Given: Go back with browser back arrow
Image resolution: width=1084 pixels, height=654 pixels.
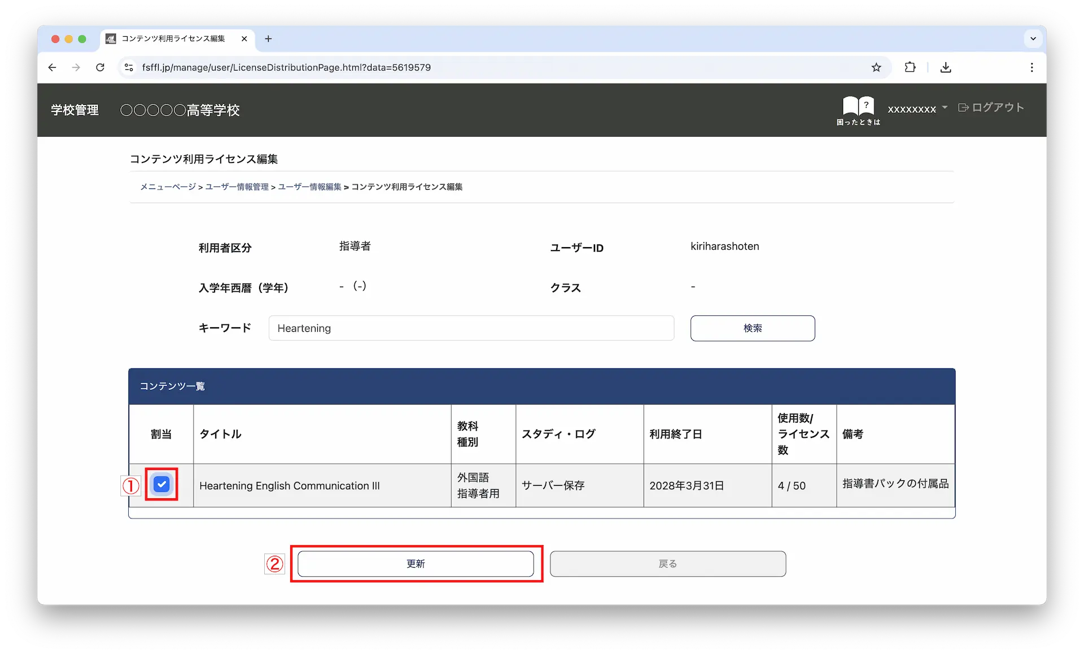Looking at the screenshot, I should pyautogui.click(x=53, y=68).
